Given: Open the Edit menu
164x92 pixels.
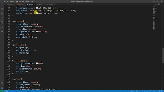Looking at the screenshot, I should tap(7, 1).
